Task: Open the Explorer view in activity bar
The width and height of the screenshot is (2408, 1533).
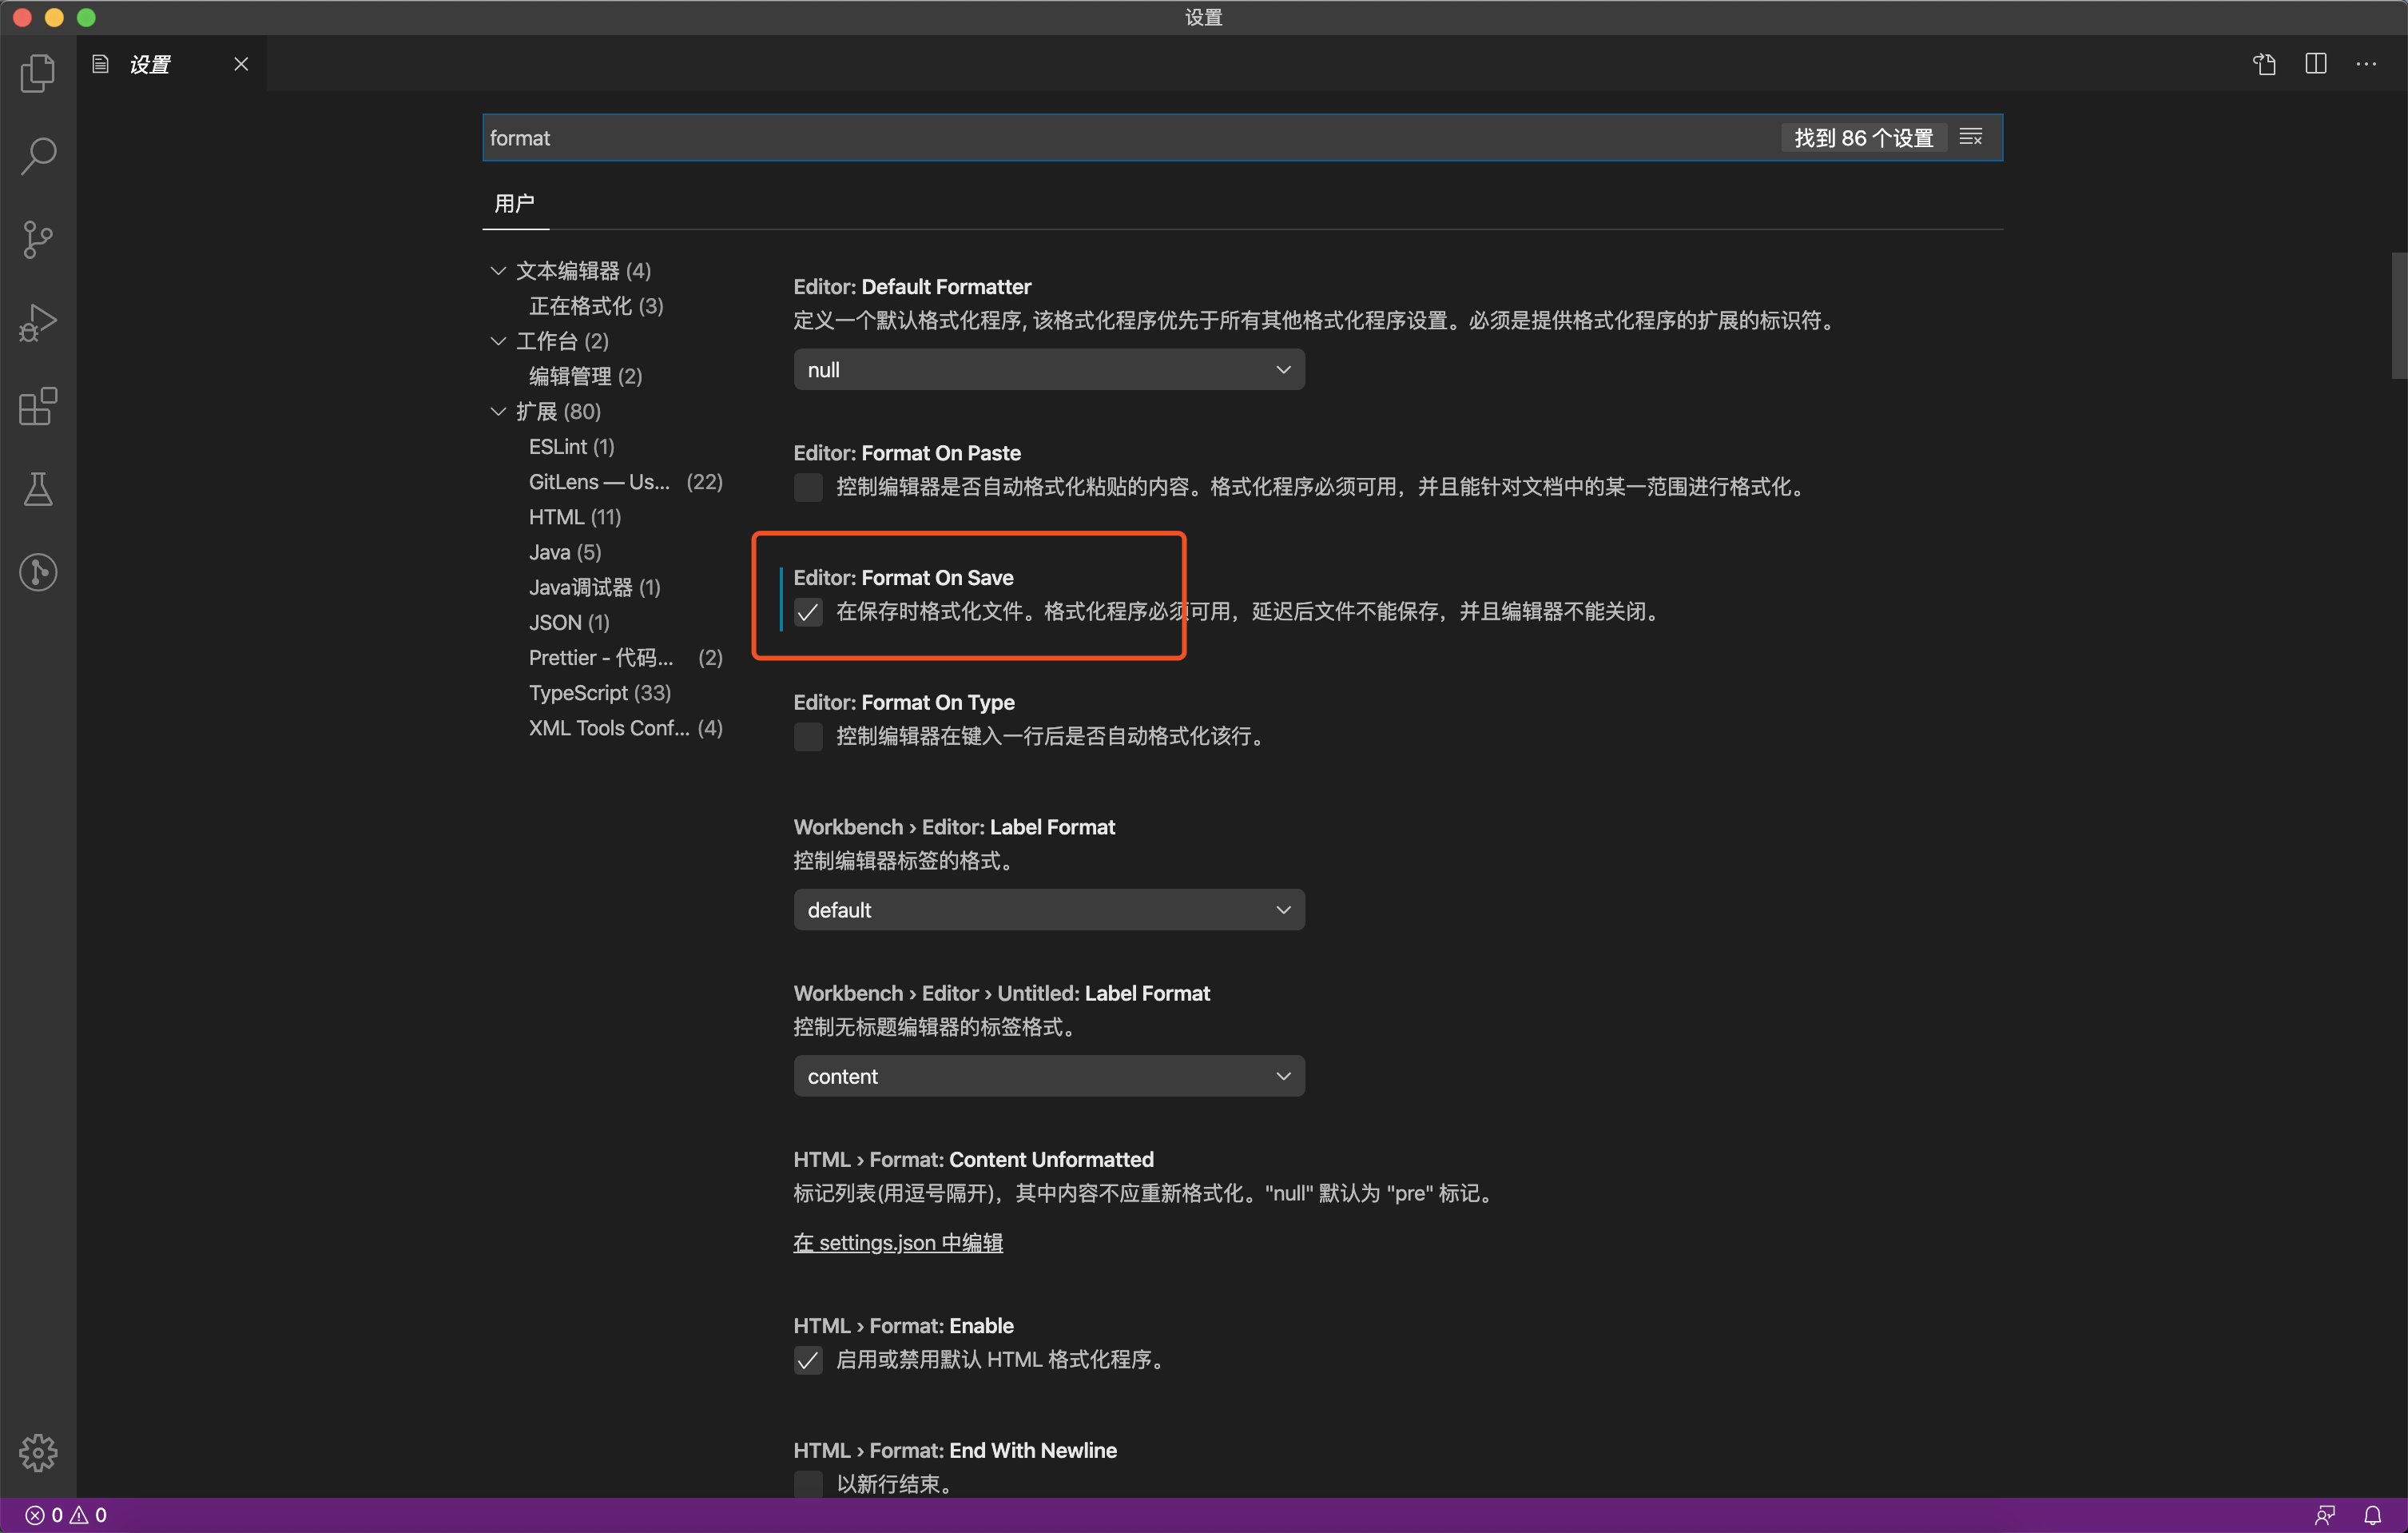Action: point(38,72)
